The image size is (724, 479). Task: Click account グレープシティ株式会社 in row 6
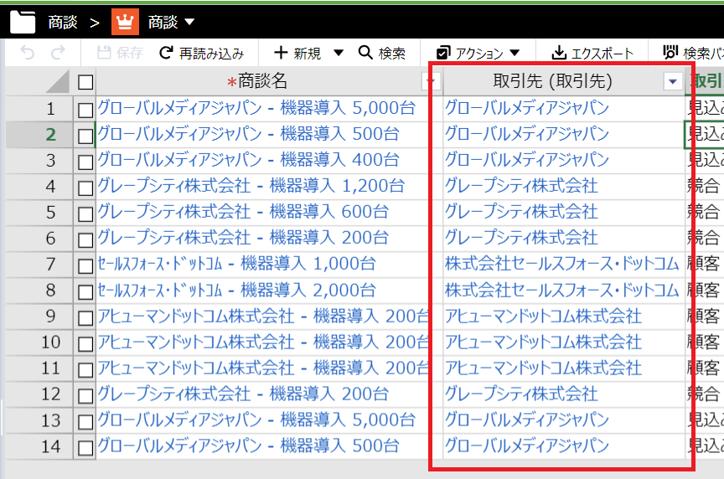coord(521,238)
